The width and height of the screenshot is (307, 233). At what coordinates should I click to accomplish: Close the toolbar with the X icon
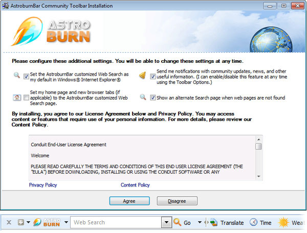[9, 222]
